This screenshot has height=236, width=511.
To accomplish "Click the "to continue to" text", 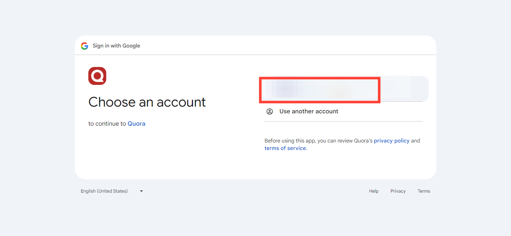I will click(x=107, y=124).
